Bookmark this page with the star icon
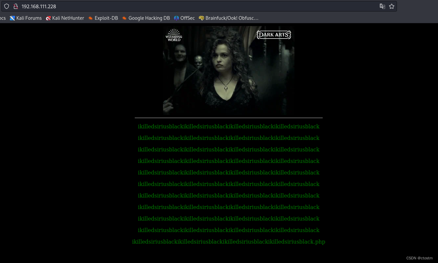Screen dimensions: 438x263 (x=392, y=6)
